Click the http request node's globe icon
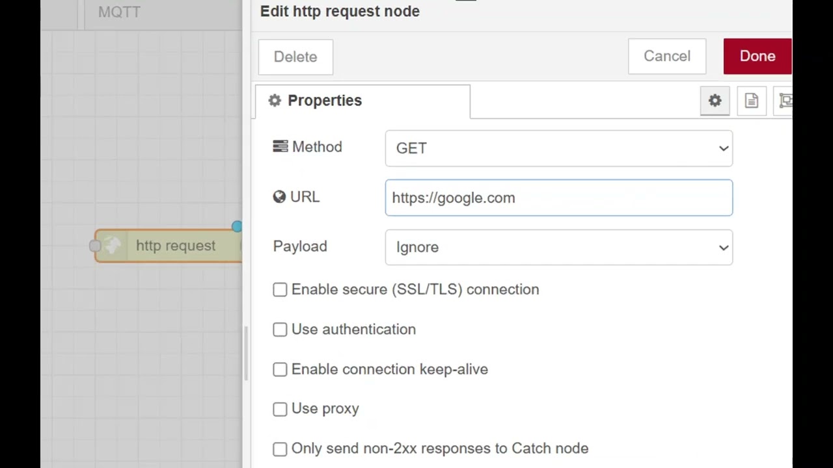Viewport: 833px width, 468px height. [113, 246]
